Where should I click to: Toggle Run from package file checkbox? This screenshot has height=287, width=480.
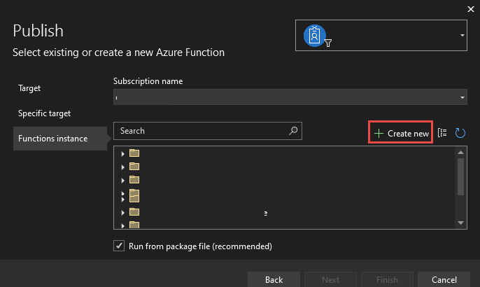tap(119, 246)
